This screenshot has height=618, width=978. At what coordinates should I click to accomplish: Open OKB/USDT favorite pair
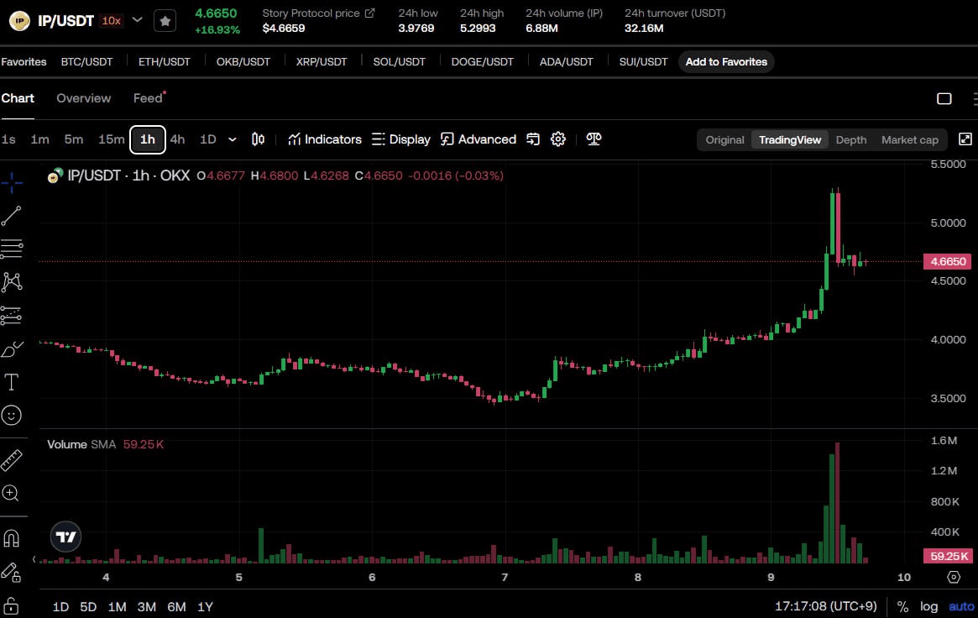pos(243,62)
